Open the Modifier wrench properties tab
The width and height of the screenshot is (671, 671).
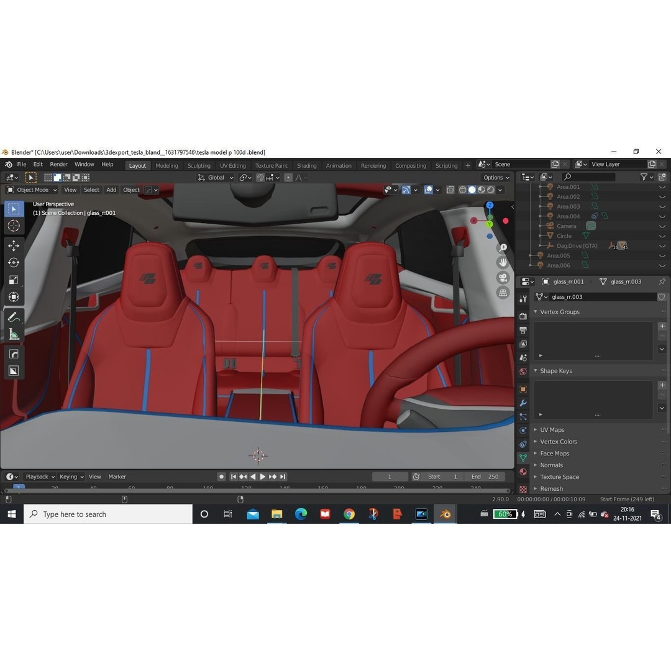pos(523,403)
